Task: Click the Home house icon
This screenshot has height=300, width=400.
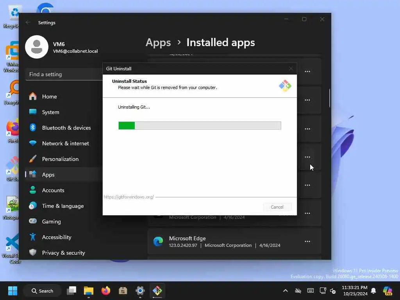Action: [33, 96]
